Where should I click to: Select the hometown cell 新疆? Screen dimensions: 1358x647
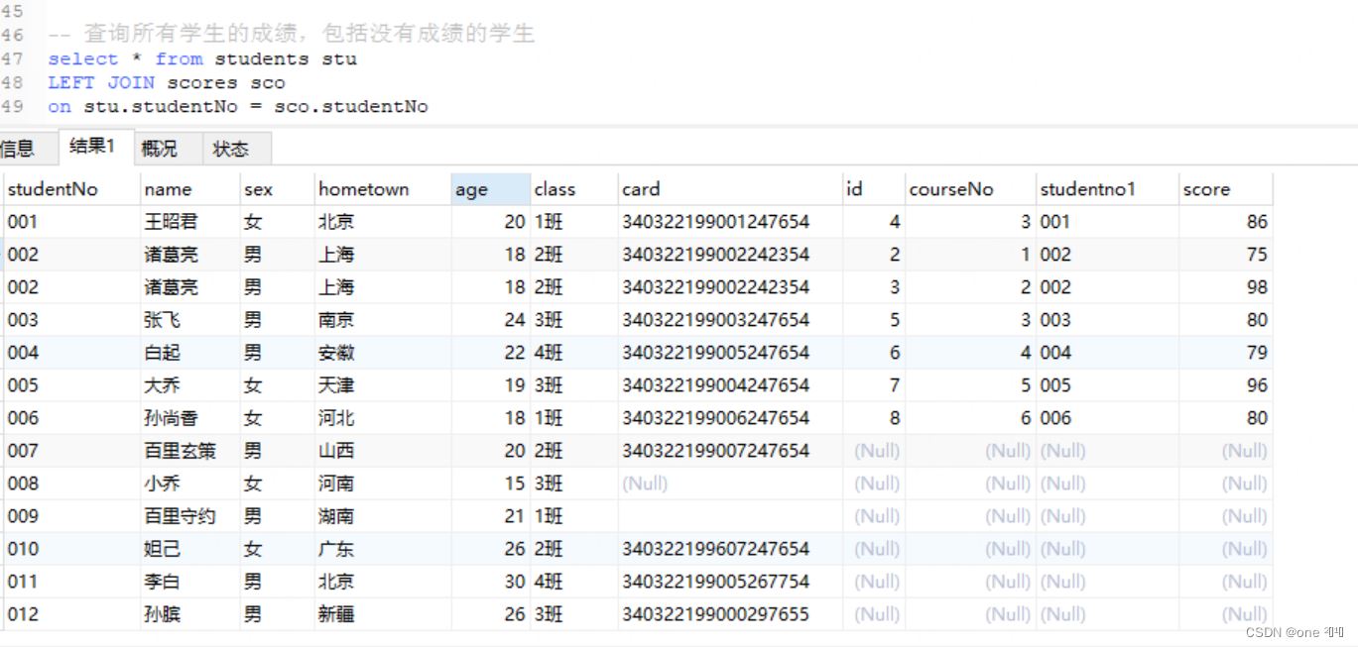coord(336,614)
